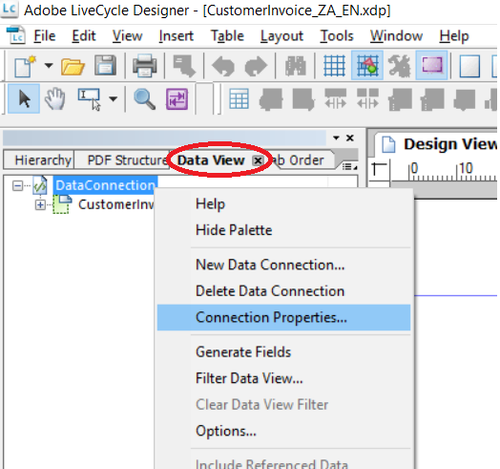Select the Hand pan tool
This screenshot has height=469, width=500.
coord(55,99)
